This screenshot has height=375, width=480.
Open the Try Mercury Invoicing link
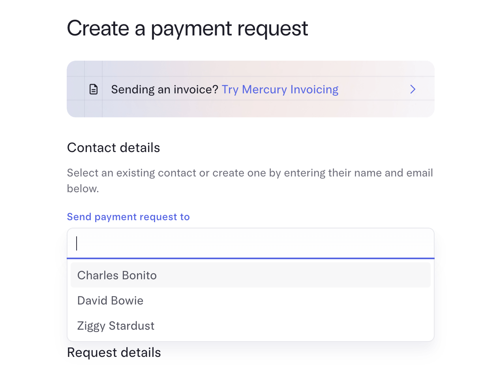[280, 89]
